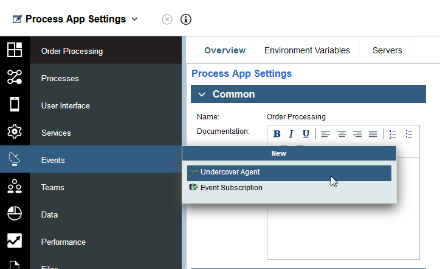Click the Performance chart icon

tap(15, 241)
